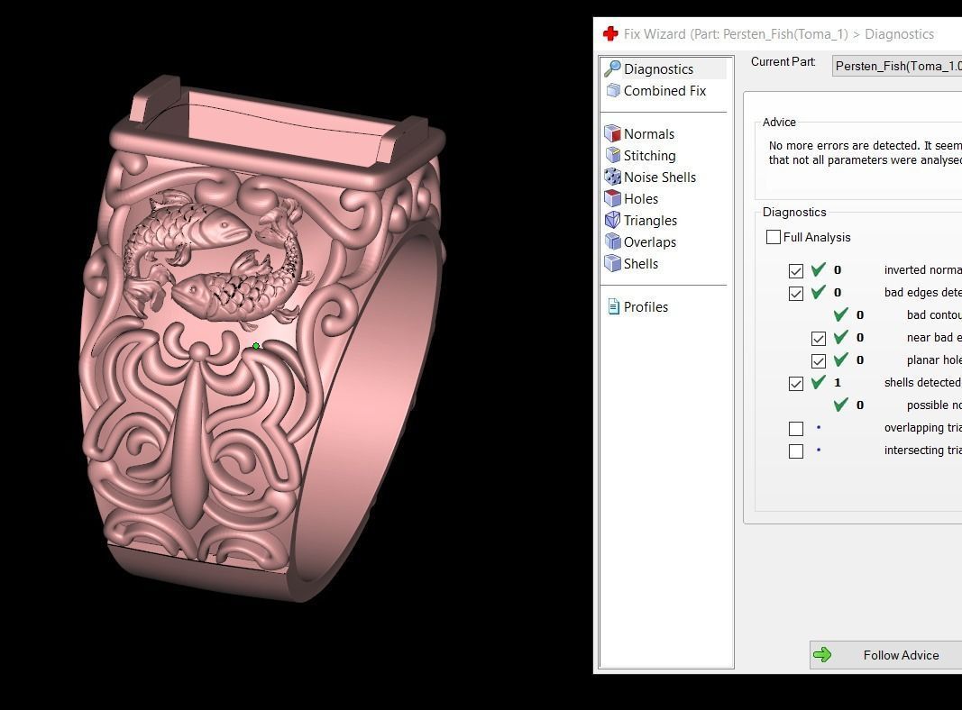Click the 'bad contou' label text
962x710 pixels.
pos(934,314)
